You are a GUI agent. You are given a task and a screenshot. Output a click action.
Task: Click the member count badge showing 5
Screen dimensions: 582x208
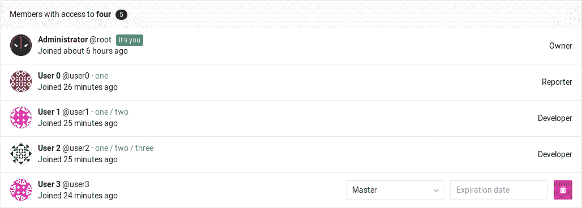coord(121,15)
